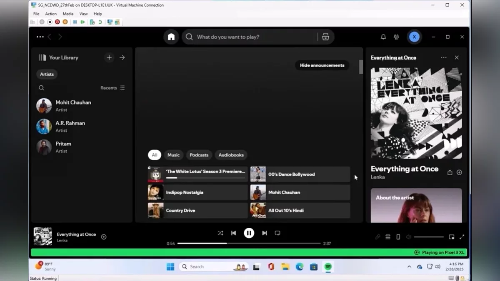Open the three-dot menu beside Everything at Once
This screenshot has width=500, height=281.
[x=443, y=57]
